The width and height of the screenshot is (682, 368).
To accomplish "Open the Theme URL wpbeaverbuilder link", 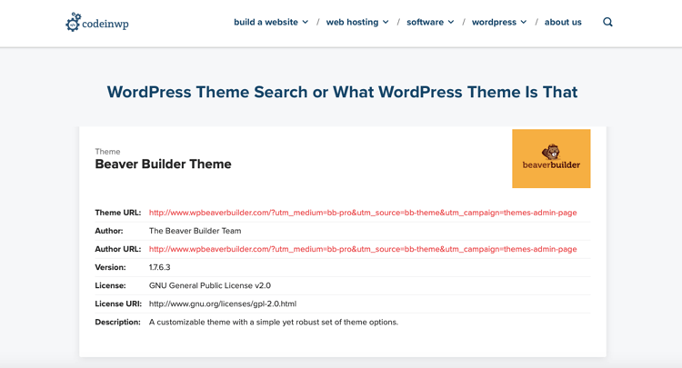I will (363, 213).
